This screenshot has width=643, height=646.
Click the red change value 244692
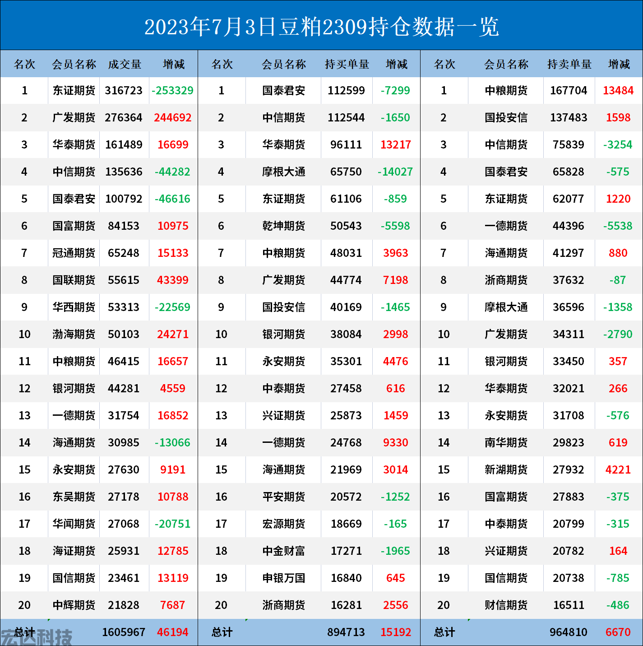[x=173, y=117]
